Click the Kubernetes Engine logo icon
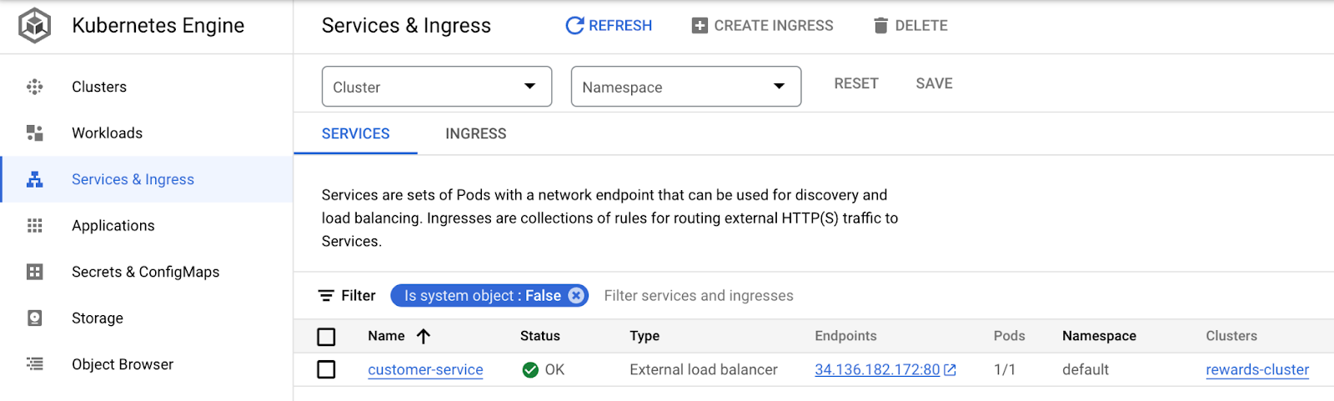Screen dimensions: 1334x401 (x=34, y=26)
